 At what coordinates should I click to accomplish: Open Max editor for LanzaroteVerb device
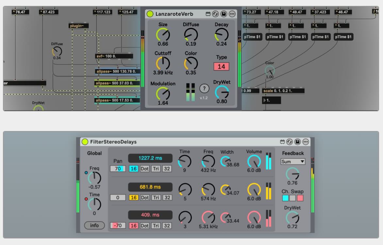pyautogui.click(x=208, y=14)
